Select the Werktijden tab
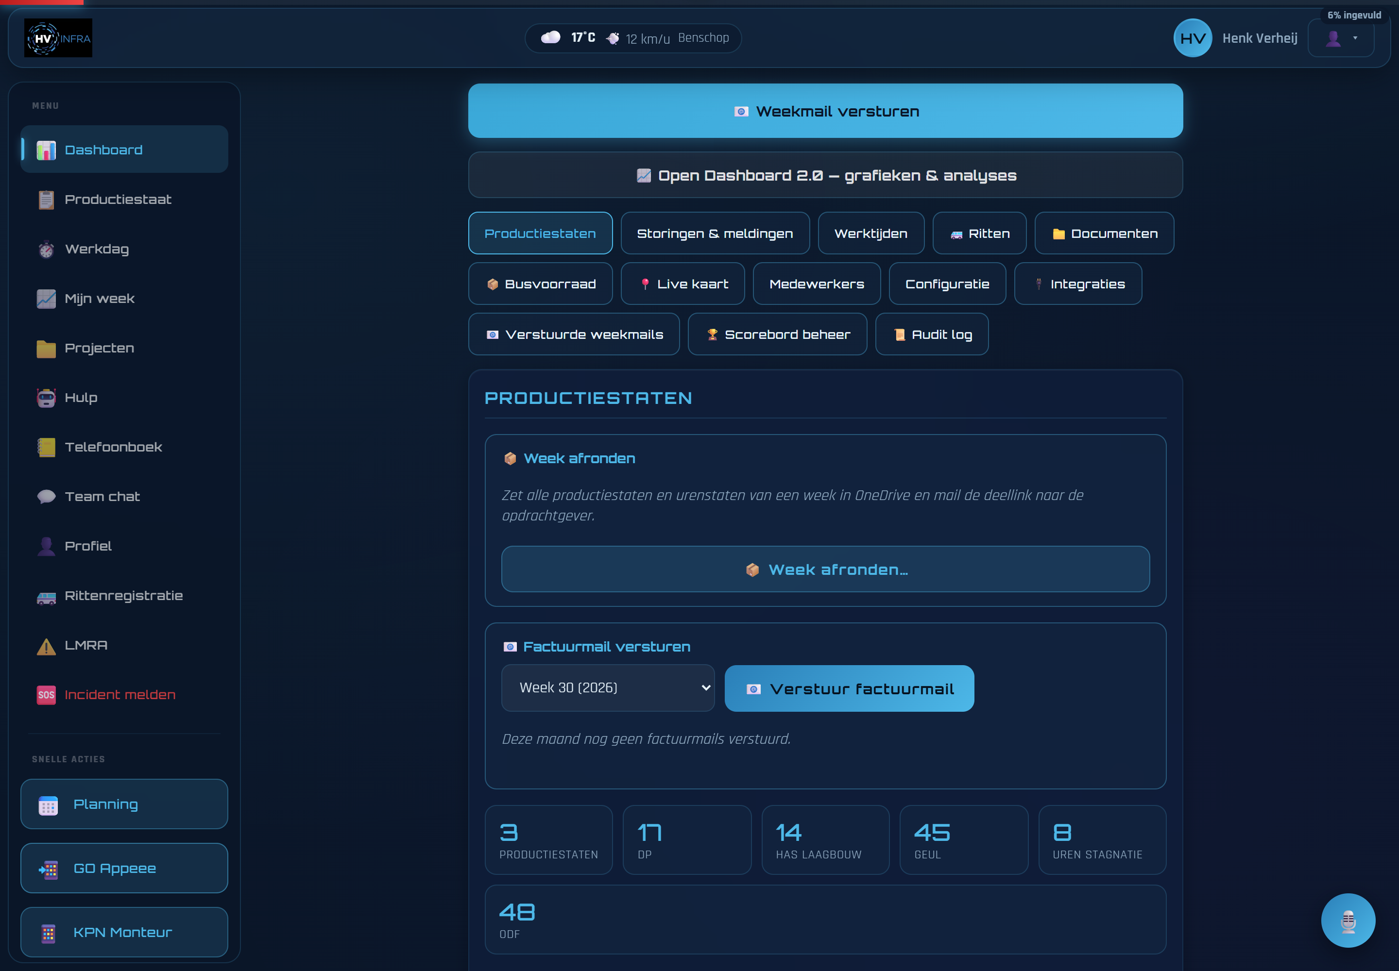Screen dimensions: 1399x971 point(870,233)
